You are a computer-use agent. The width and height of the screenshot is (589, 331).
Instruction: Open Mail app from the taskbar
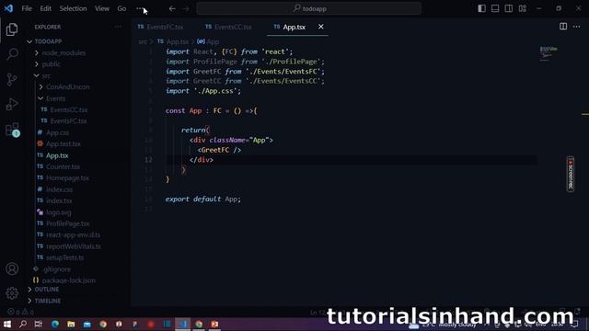pyautogui.click(x=87, y=324)
